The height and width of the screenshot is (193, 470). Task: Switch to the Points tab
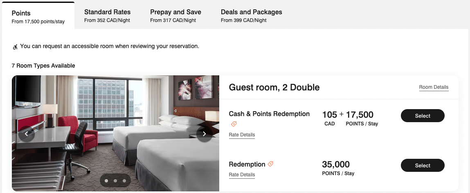[x=38, y=16]
